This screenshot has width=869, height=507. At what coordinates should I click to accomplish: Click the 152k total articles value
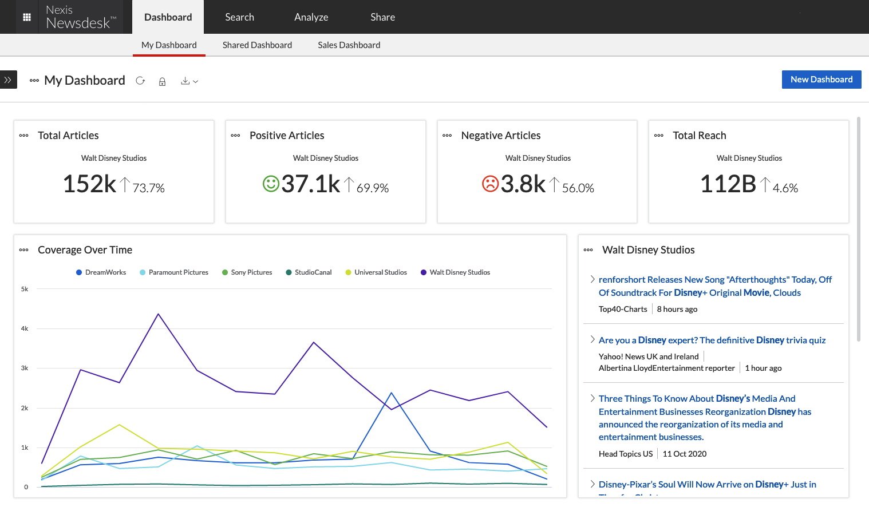[x=89, y=184]
